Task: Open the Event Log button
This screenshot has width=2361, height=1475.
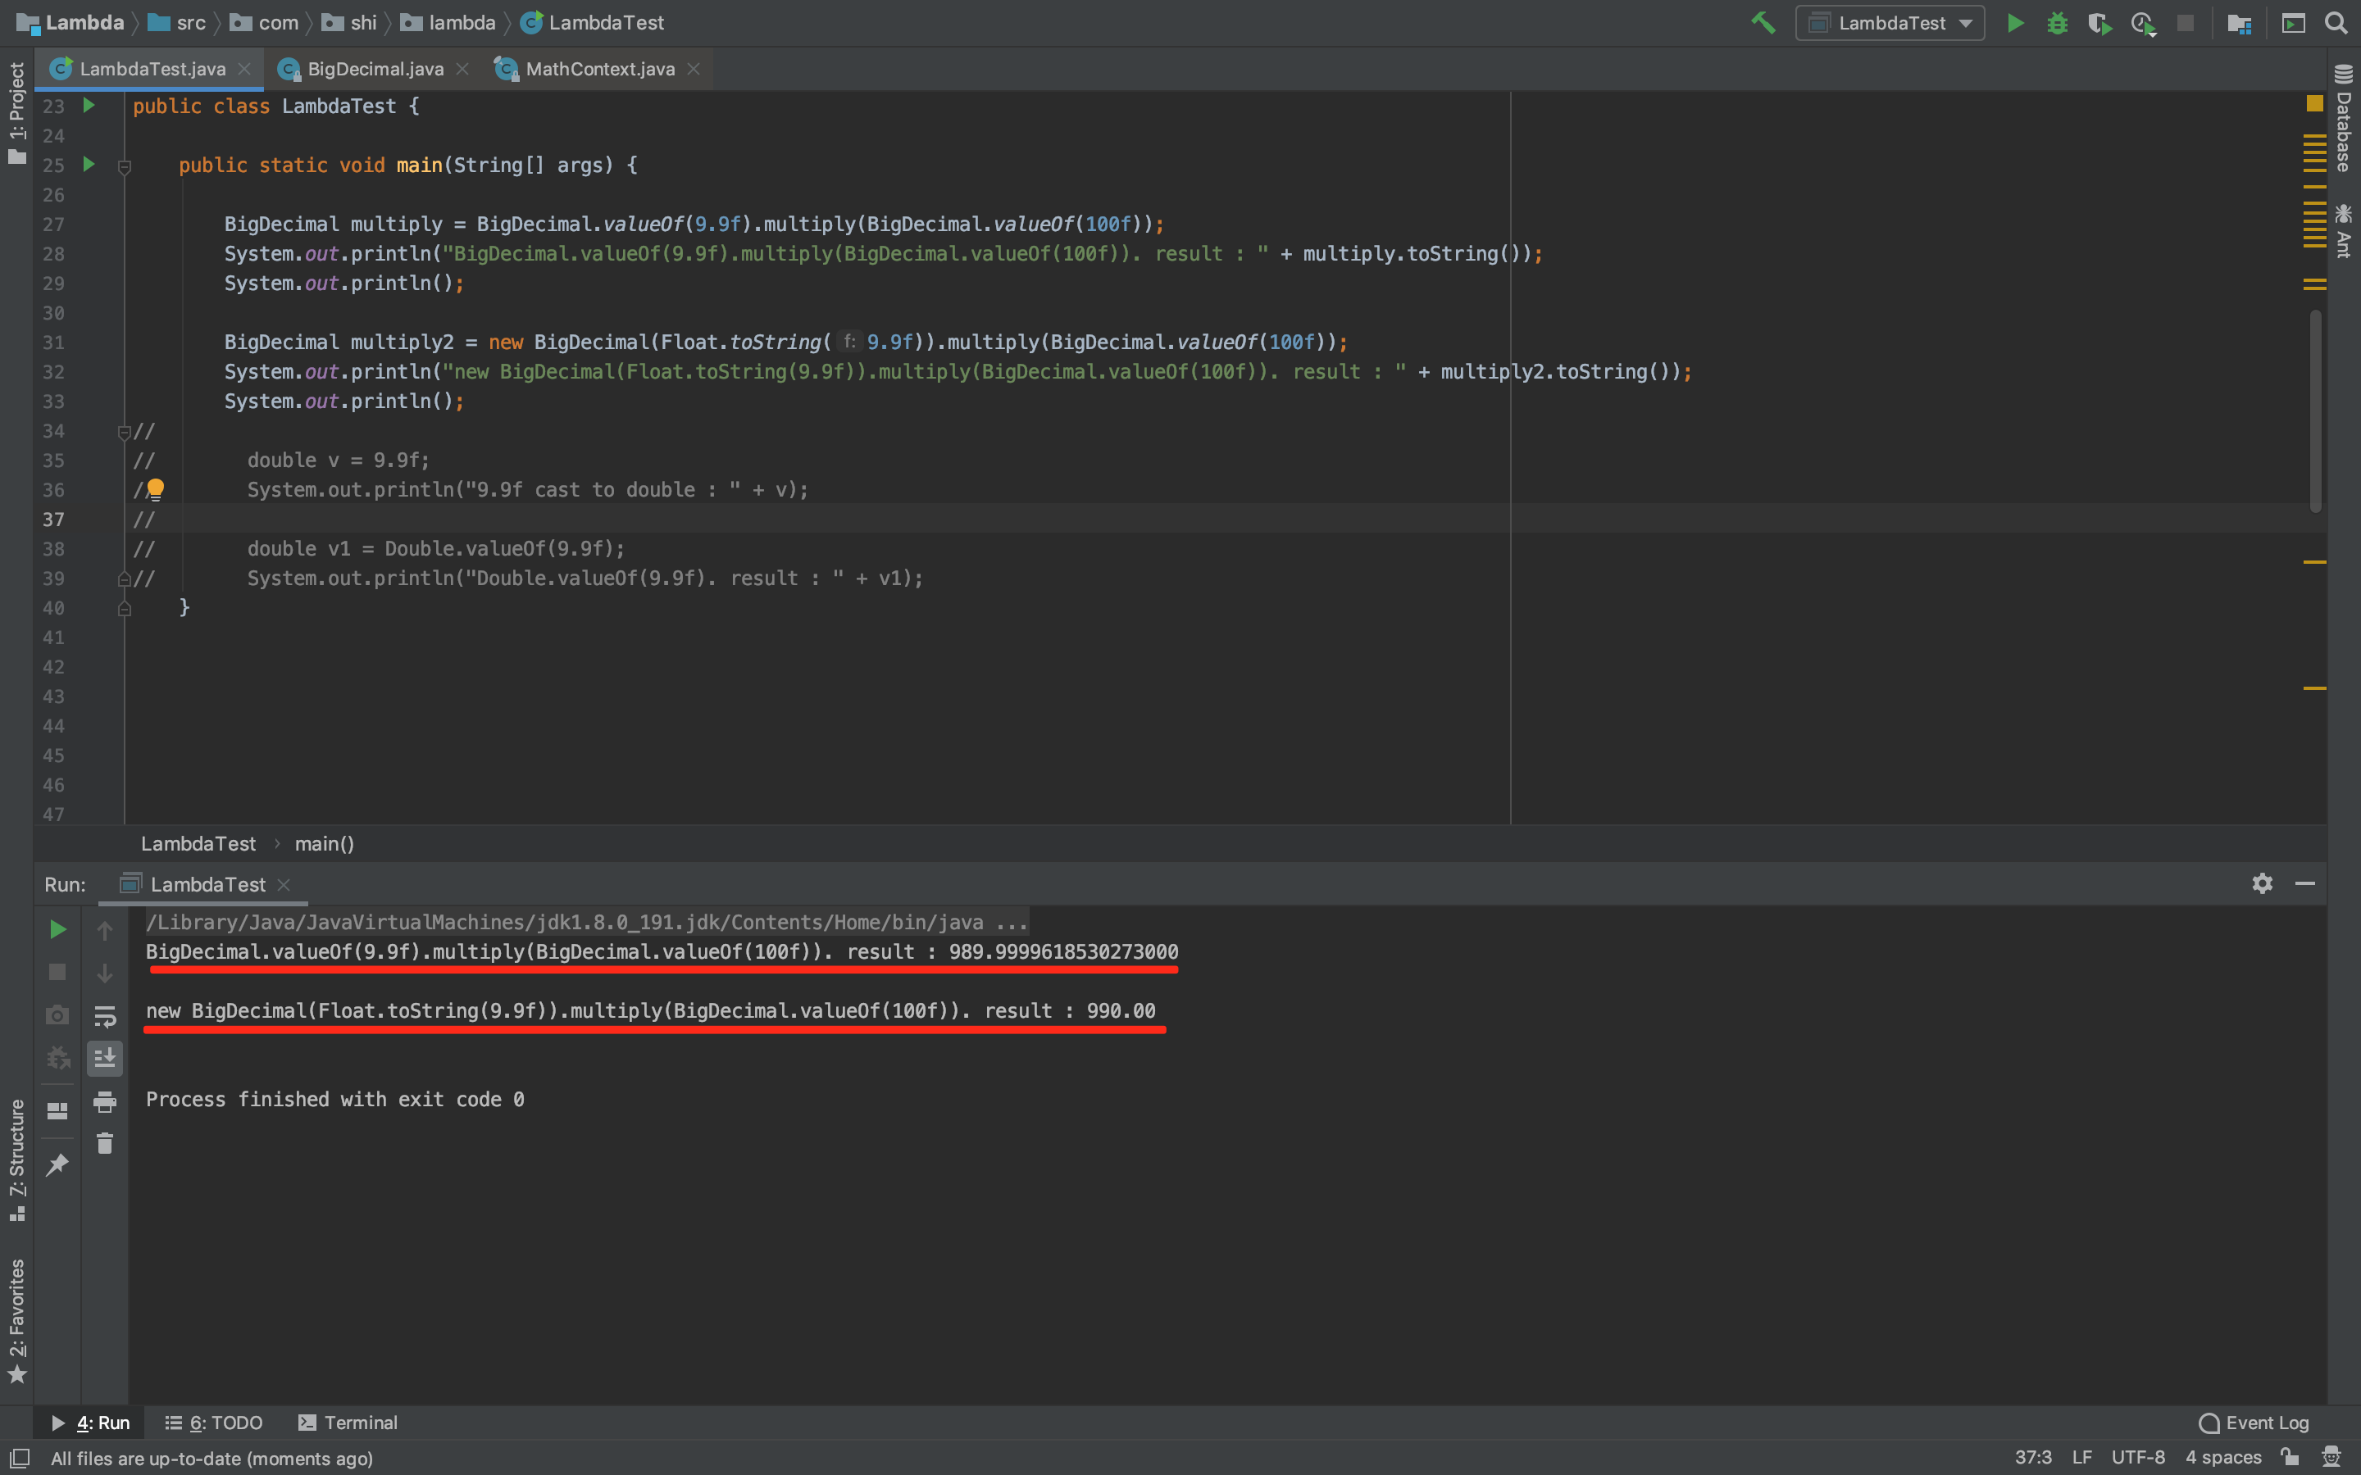Action: (2254, 1423)
